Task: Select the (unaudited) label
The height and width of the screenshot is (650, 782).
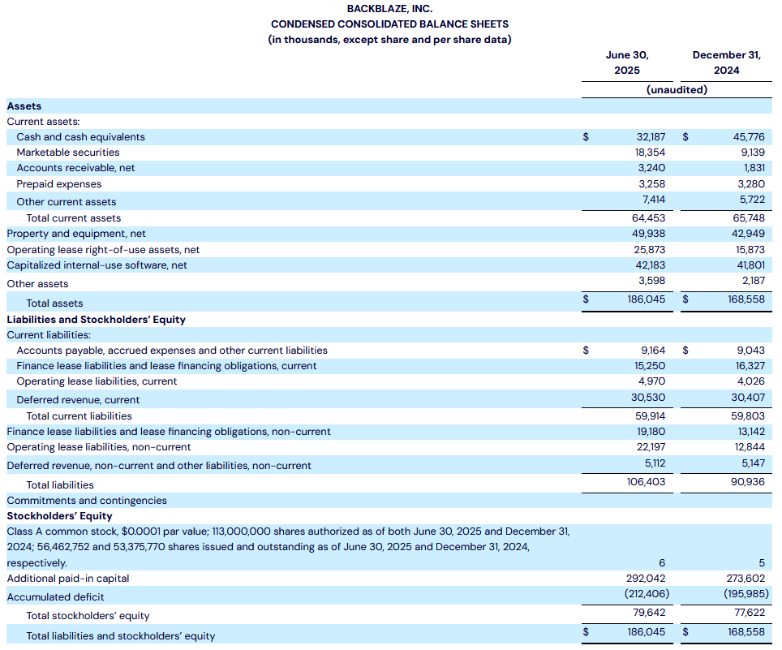Action: 677,90
